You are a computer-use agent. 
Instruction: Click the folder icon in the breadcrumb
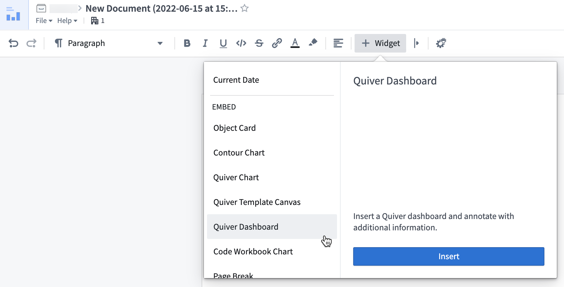click(x=41, y=8)
